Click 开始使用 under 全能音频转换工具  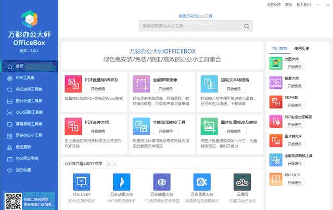click(x=166, y=132)
